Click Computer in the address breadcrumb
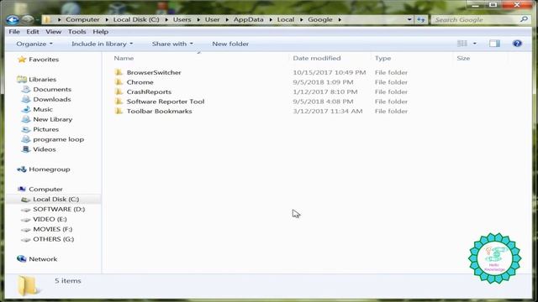This screenshot has height=302, width=538. click(x=82, y=19)
